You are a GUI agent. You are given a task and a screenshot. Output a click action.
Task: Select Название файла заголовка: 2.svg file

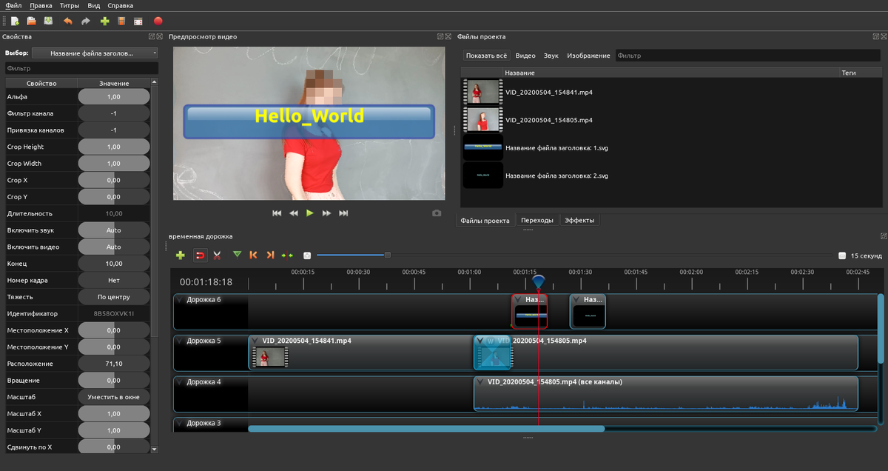point(556,176)
